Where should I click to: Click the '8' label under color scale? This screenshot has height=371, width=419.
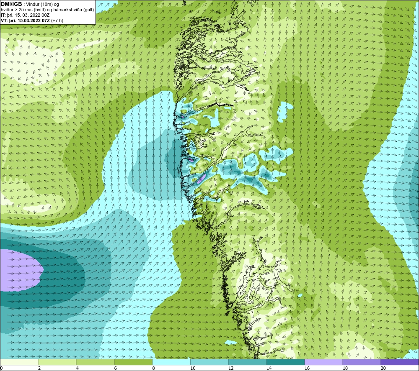coord(153,368)
